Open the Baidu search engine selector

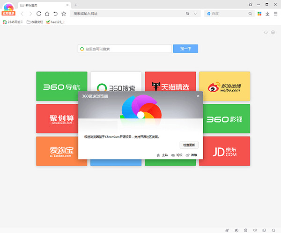pyautogui.click(x=208, y=14)
